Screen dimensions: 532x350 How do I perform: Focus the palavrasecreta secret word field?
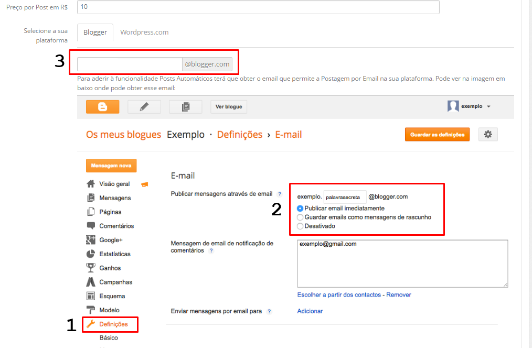[x=345, y=197]
